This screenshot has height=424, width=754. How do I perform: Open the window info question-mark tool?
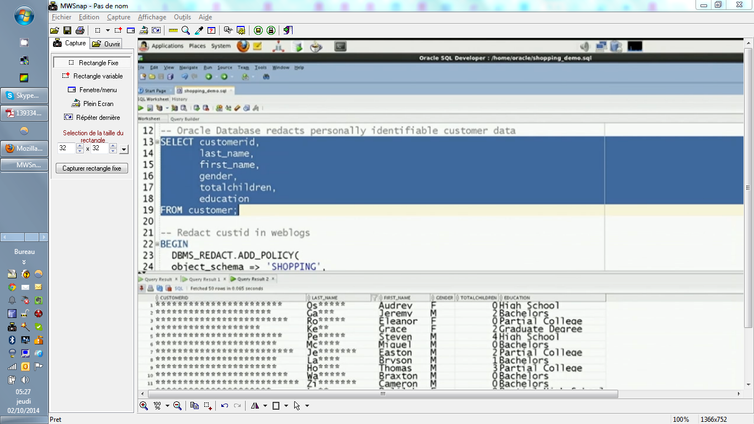click(x=211, y=30)
